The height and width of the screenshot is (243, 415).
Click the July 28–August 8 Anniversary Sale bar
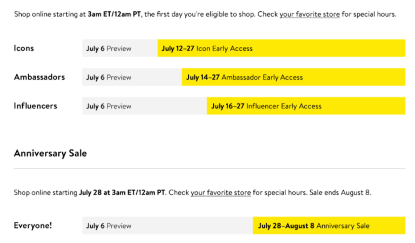click(329, 226)
